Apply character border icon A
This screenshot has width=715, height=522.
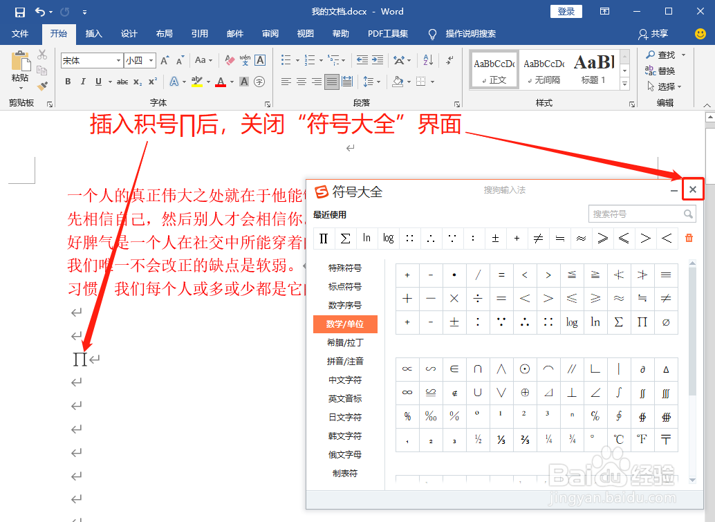260,60
